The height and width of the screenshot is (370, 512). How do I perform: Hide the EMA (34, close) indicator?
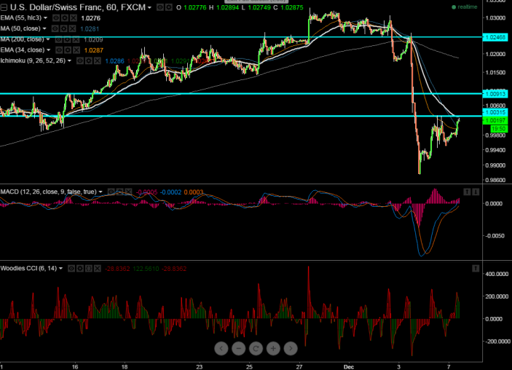(59, 50)
